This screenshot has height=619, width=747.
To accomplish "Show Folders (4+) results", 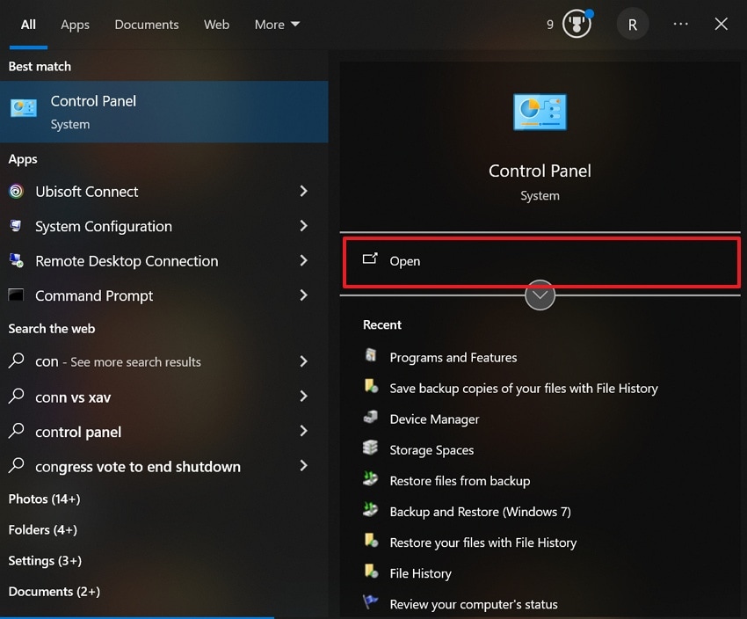I will 42,530.
